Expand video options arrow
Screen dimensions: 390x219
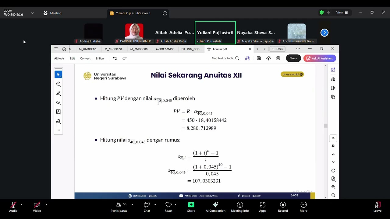coord(46,205)
